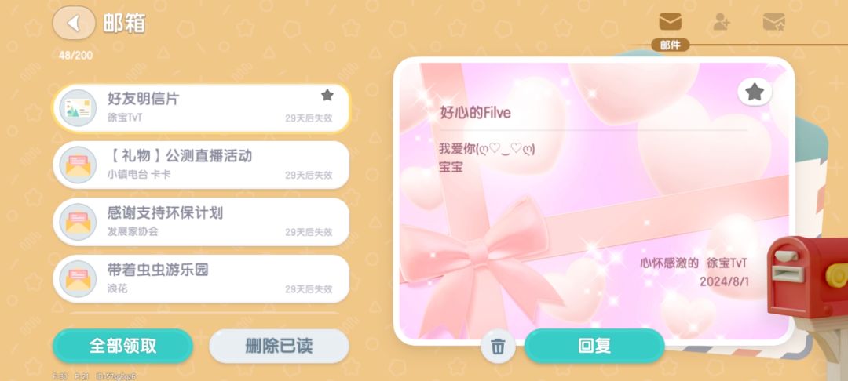Claim all rewards with 全部领取
The height and width of the screenshot is (381, 848).
click(122, 346)
